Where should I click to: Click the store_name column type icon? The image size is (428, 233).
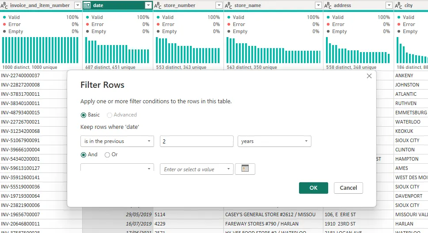228,5
